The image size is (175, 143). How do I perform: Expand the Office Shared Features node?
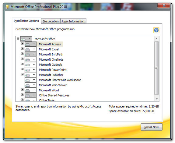[22, 95]
